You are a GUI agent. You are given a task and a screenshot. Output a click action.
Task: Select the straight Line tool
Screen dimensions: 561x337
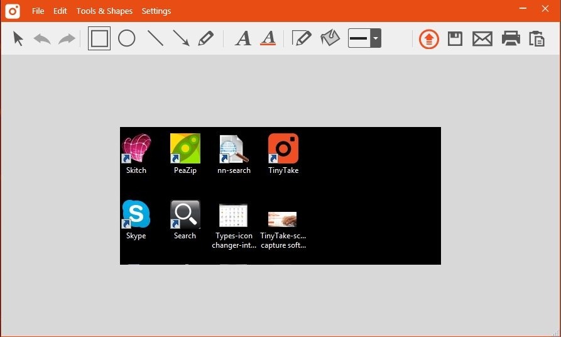155,38
